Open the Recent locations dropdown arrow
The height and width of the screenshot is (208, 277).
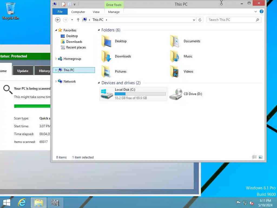click(x=72, y=20)
